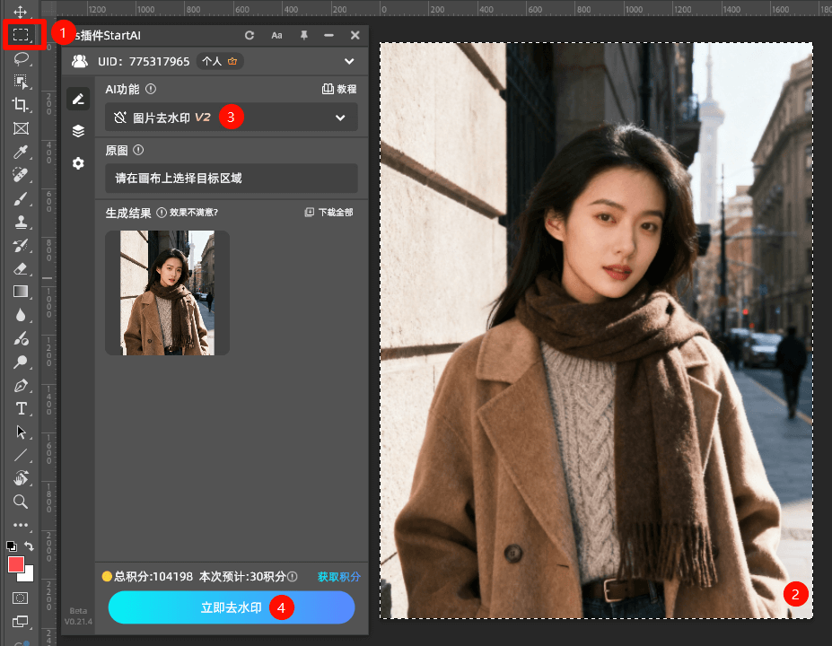
Task: Click the 立即去水印 button
Action: (231, 607)
